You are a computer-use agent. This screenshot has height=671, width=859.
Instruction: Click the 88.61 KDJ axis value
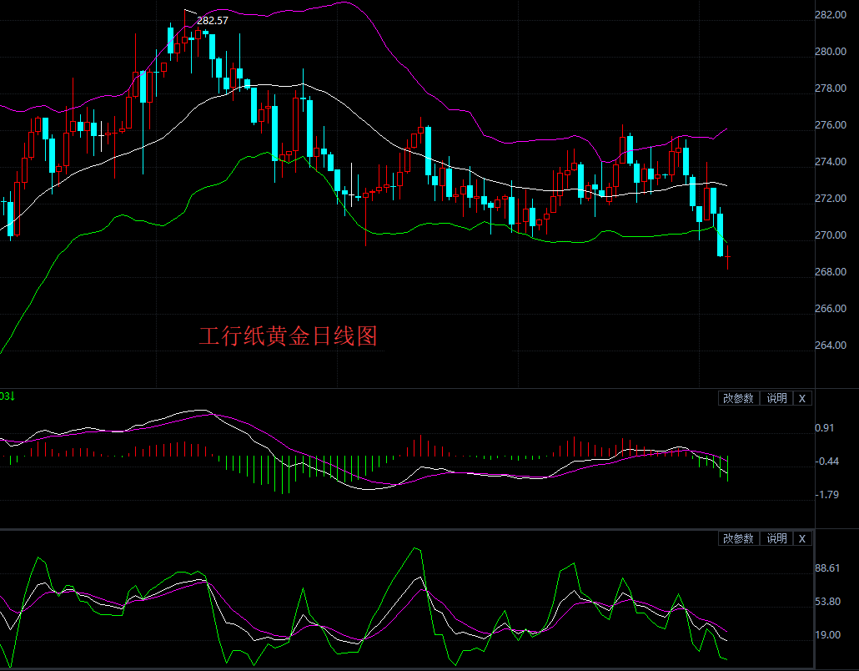point(827,568)
